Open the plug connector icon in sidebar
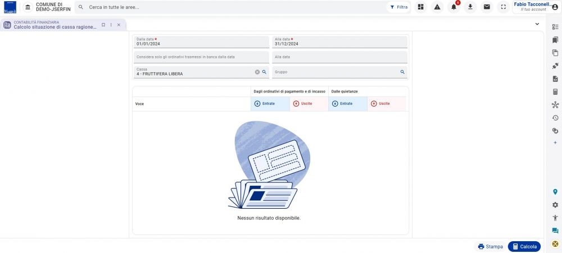 555,66
